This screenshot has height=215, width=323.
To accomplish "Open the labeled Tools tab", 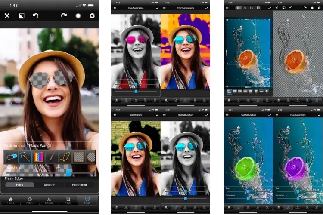I will click(x=68, y=201).
